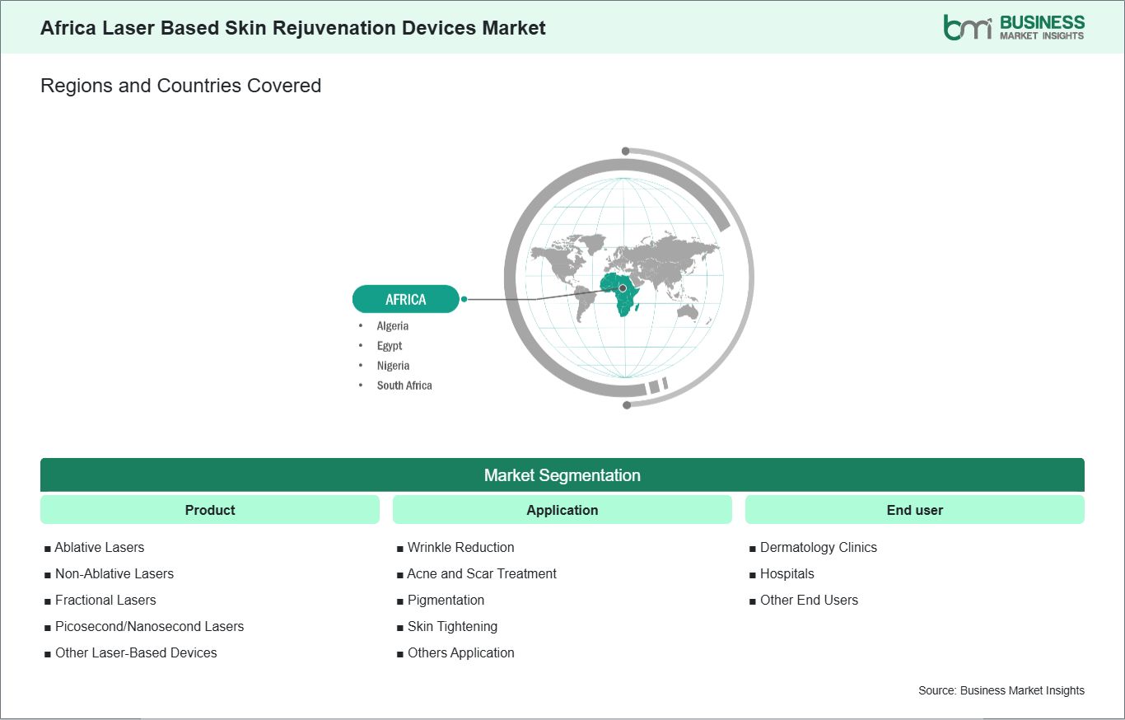
Task: Click the Algeria country entry
Action: click(393, 326)
